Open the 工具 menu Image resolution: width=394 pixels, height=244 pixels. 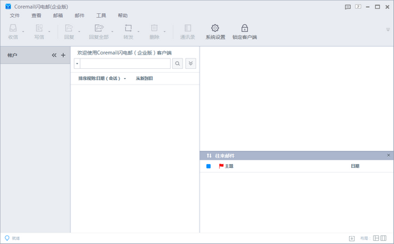tap(101, 16)
